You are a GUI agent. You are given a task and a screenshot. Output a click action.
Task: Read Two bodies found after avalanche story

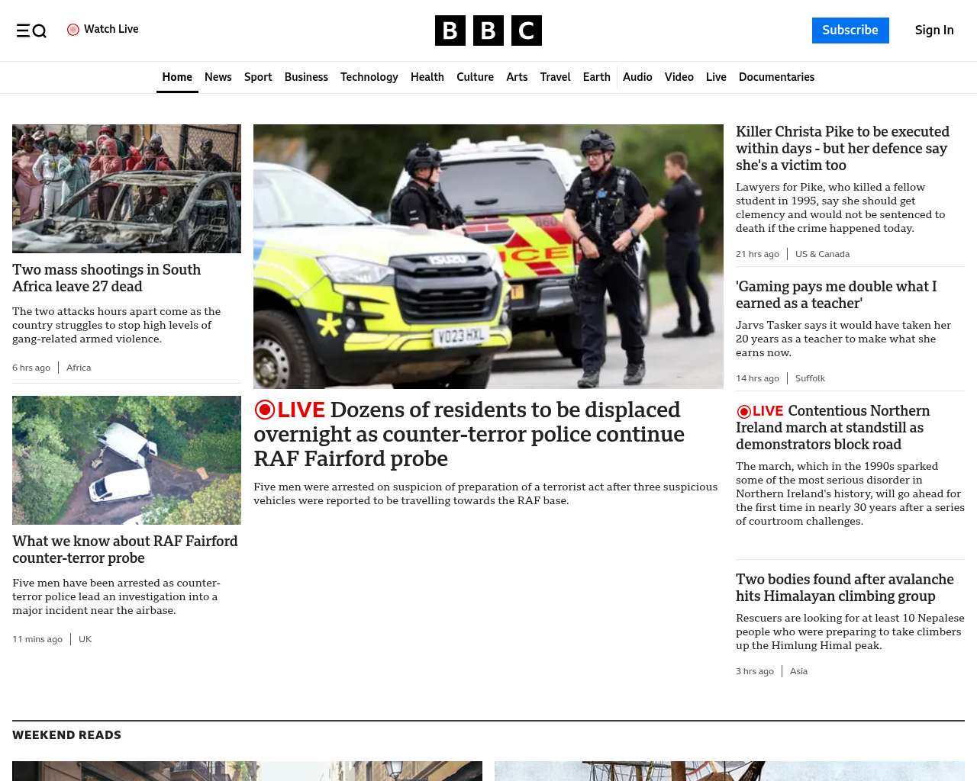(845, 588)
